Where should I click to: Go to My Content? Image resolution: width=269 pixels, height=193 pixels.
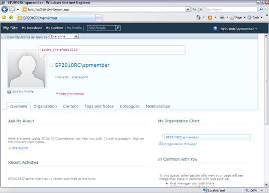coord(54,28)
